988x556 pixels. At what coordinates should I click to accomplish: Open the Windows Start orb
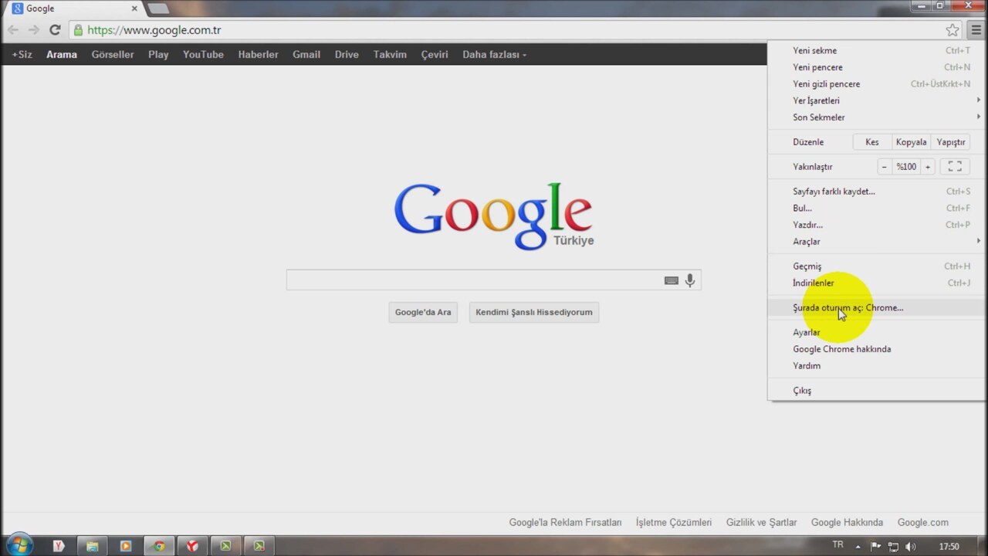pyautogui.click(x=19, y=545)
